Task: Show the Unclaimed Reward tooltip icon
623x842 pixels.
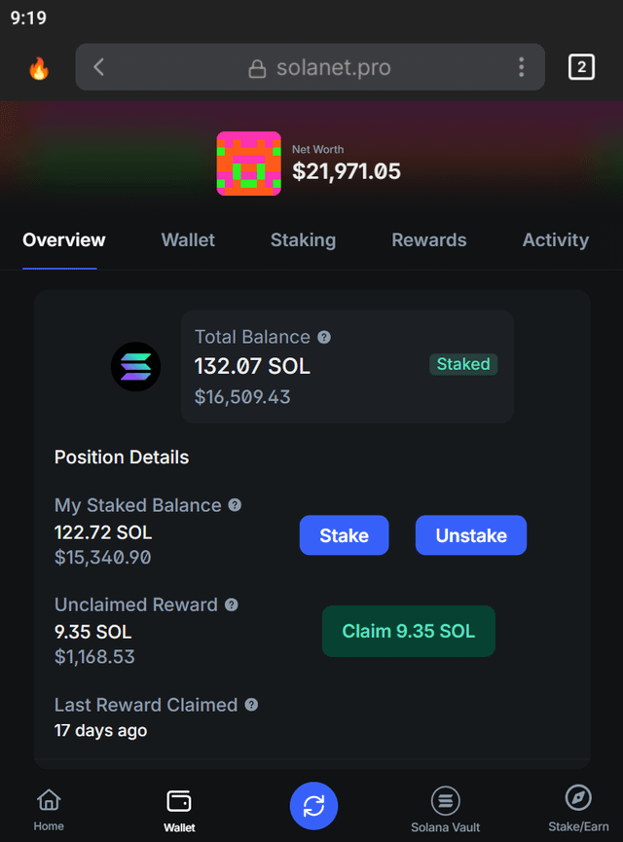Action: pos(232,604)
